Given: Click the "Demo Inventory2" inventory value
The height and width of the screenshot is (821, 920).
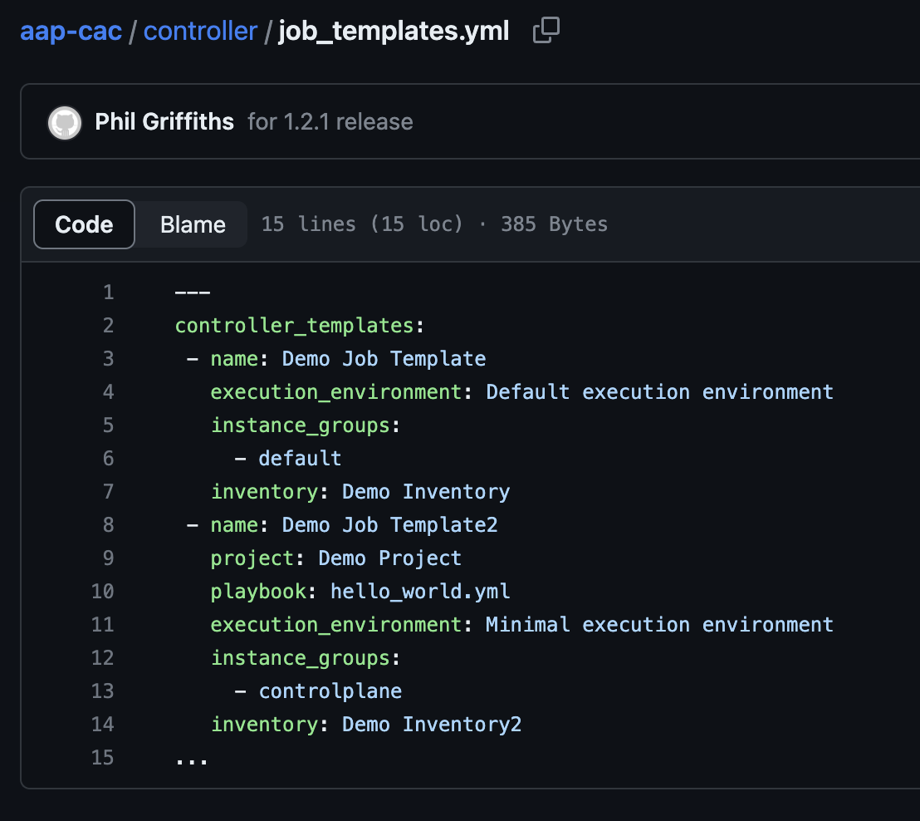Looking at the screenshot, I should (432, 725).
